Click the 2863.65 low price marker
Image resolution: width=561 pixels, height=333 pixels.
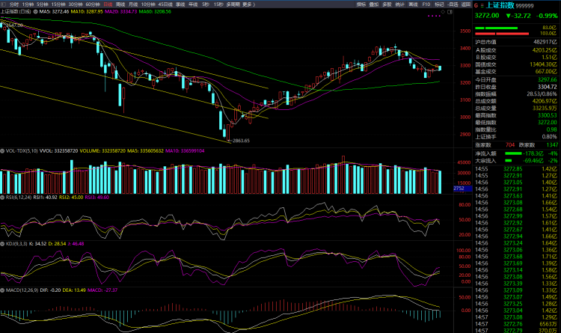[x=239, y=140]
